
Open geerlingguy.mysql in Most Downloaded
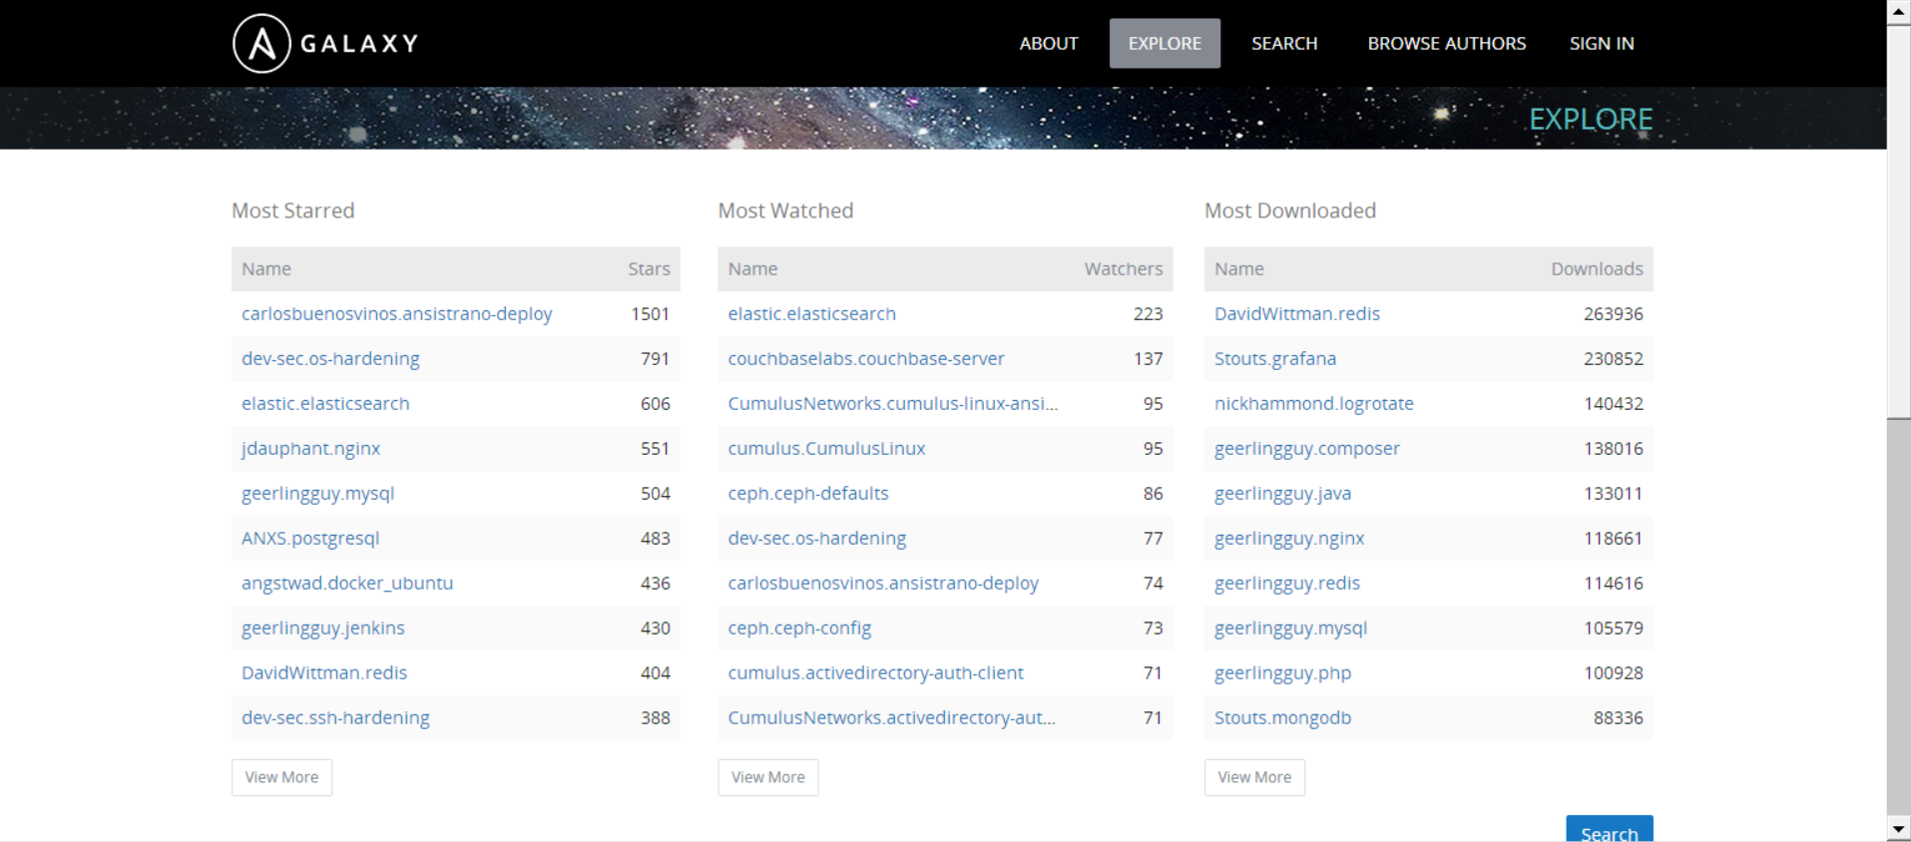(1290, 628)
